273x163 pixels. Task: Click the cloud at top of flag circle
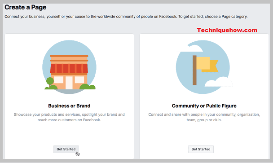pos(191,48)
